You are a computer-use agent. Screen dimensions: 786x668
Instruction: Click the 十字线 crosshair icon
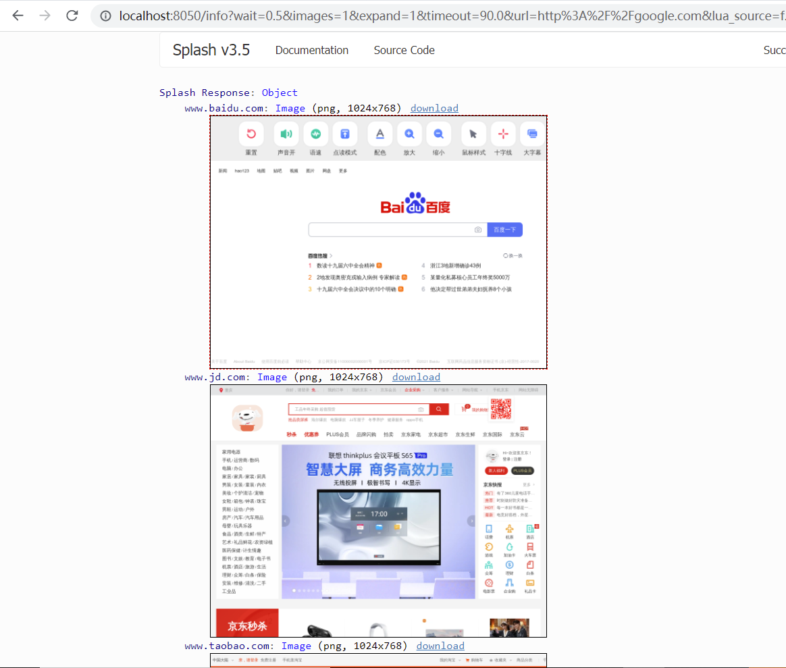(503, 134)
